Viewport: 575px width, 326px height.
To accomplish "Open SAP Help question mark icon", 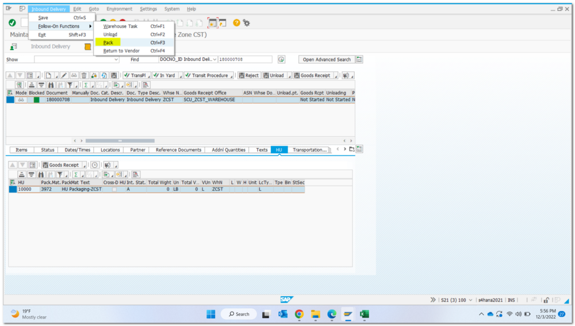I will 236,23.
